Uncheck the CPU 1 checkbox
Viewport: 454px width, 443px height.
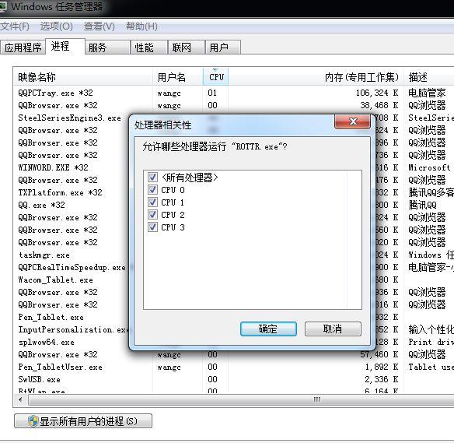tap(152, 202)
